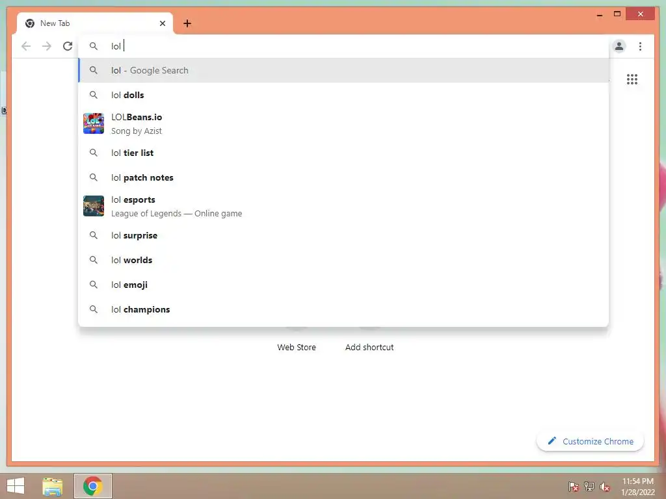Click the magnifier icon beside lol champions
Screen dimensions: 666x499
point(94,309)
